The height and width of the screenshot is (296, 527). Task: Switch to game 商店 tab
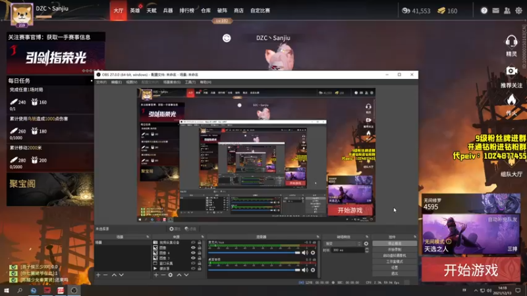pyautogui.click(x=238, y=11)
